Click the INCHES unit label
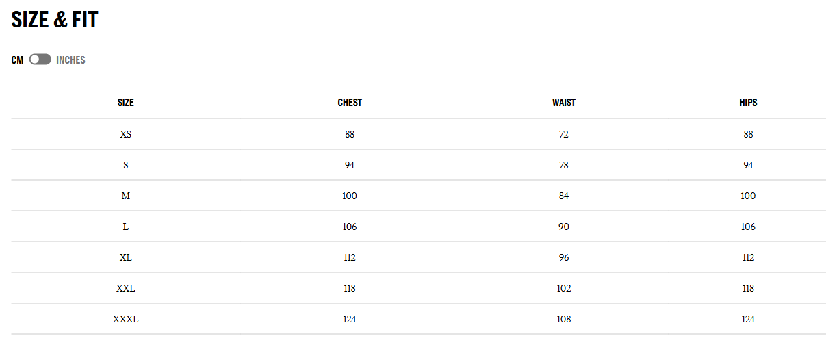 pyautogui.click(x=70, y=60)
